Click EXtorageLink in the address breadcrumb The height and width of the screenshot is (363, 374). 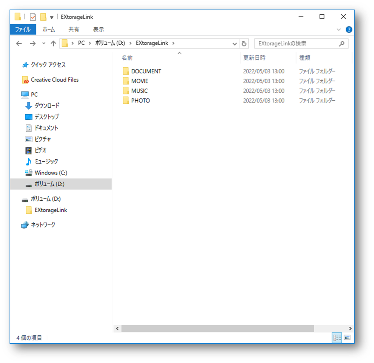tap(152, 43)
